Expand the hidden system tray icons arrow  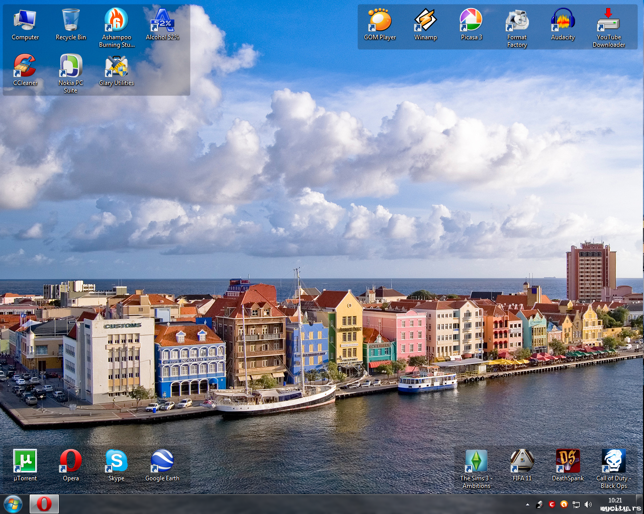pyautogui.click(x=527, y=504)
